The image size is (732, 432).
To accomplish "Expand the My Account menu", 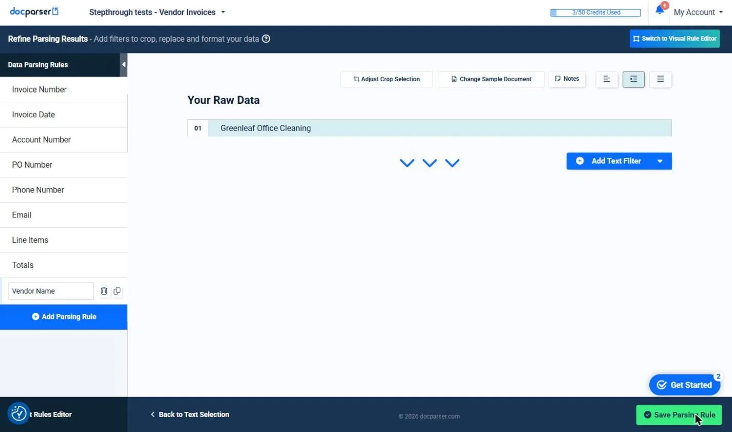I will [698, 12].
